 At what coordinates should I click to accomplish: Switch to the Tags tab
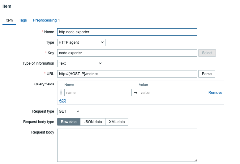click(x=23, y=20)
